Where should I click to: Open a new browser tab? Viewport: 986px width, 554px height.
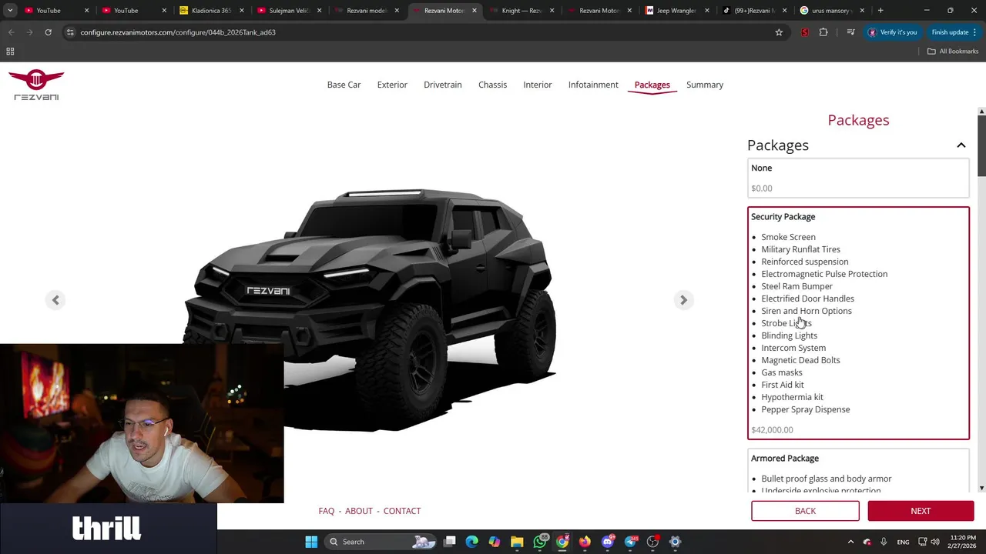(x=880, y=11)
